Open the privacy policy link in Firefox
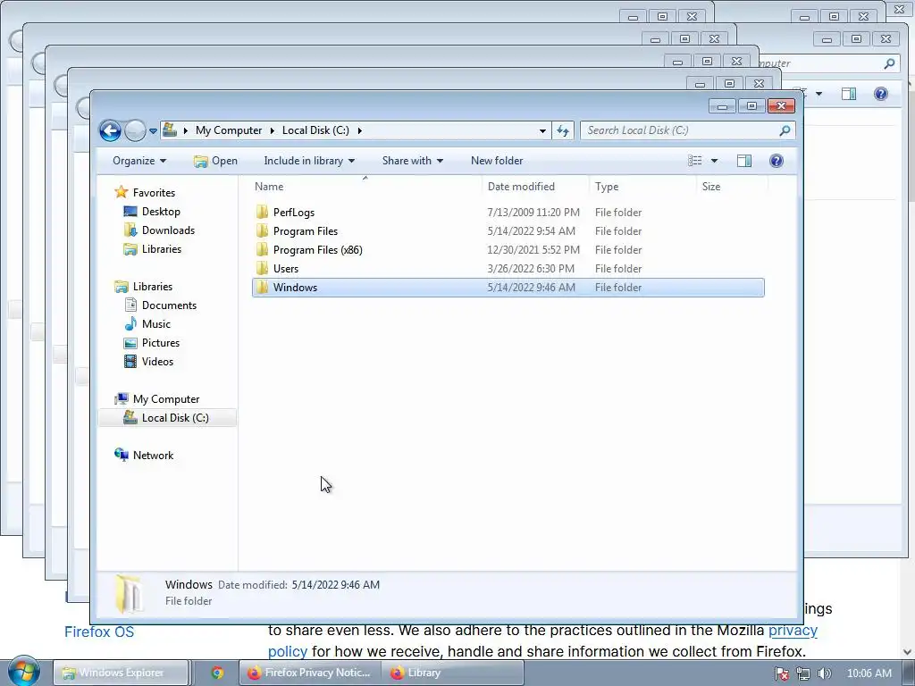The image size is (915, 686). coord(793,631)
